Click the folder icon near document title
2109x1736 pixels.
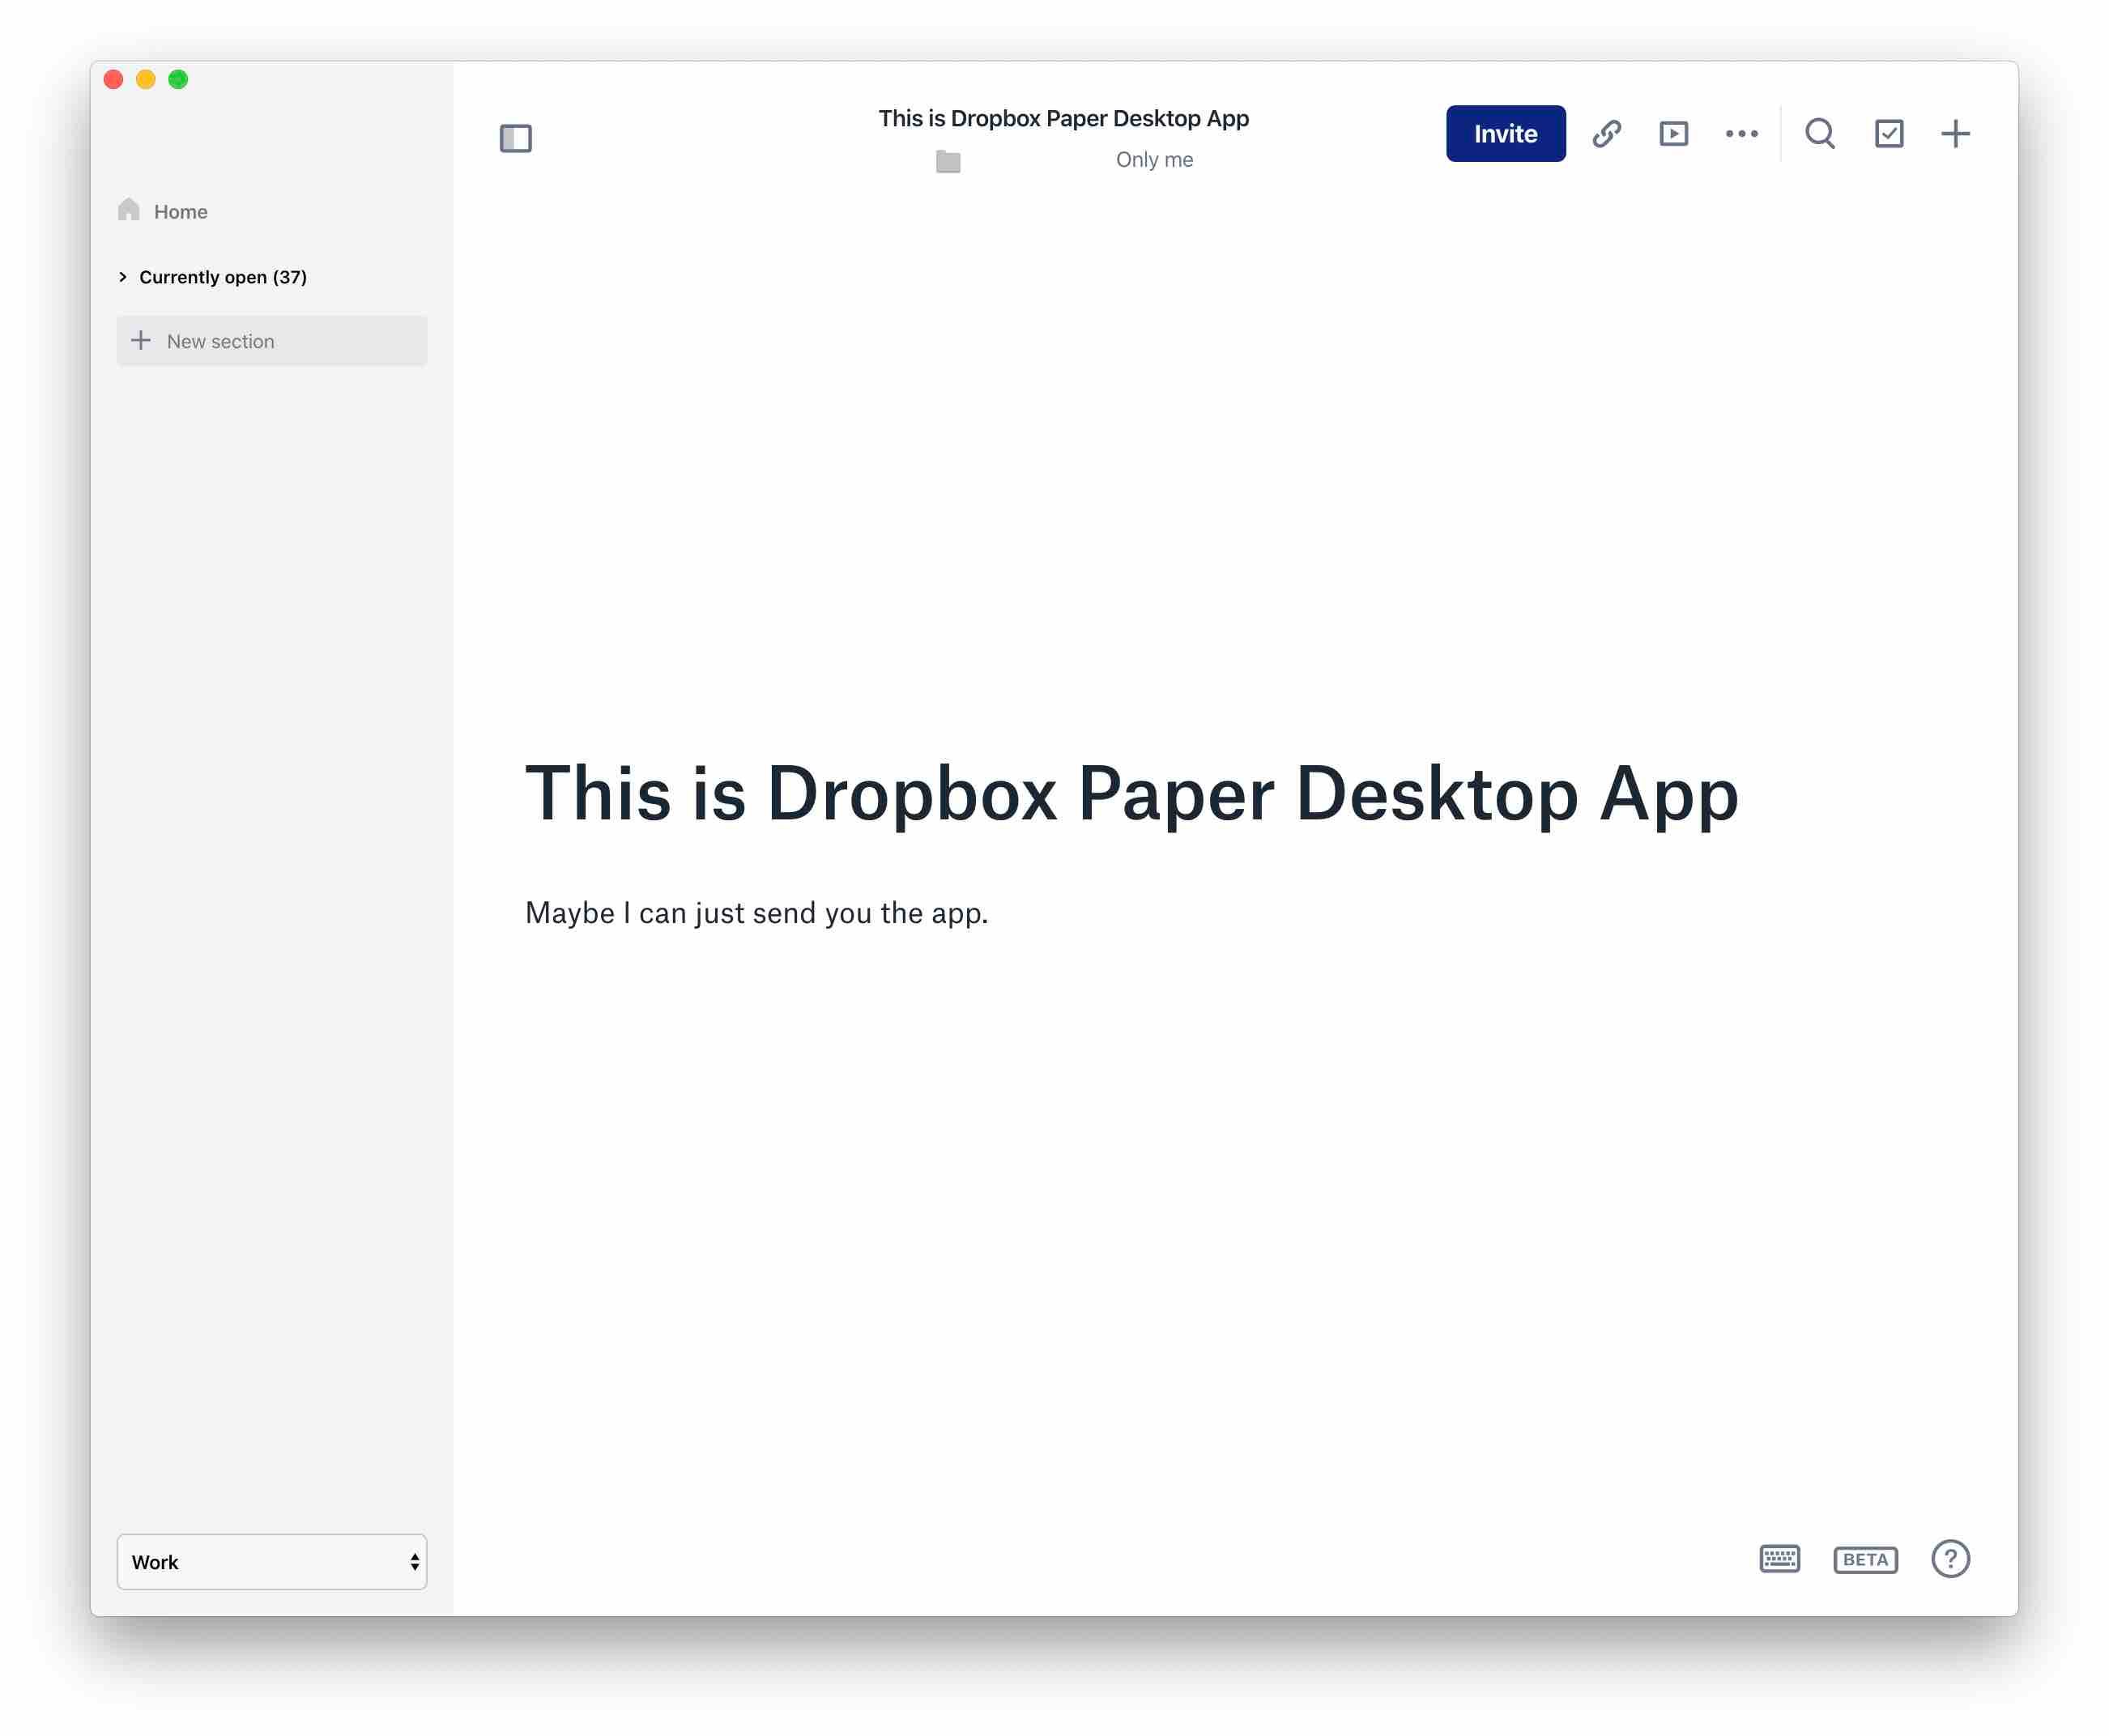(948, 161)
